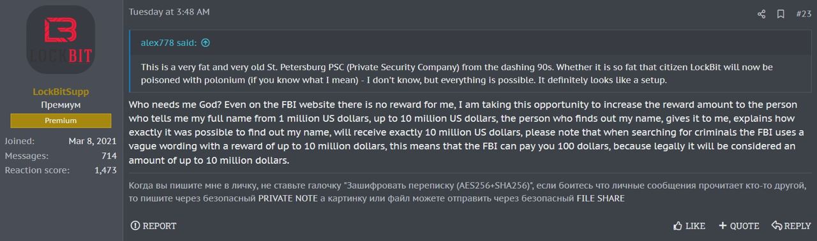Image resolution: width=817 pixels, height=241 pixels.
Task: Click the Премиум user title text
Action: (61, 105)
